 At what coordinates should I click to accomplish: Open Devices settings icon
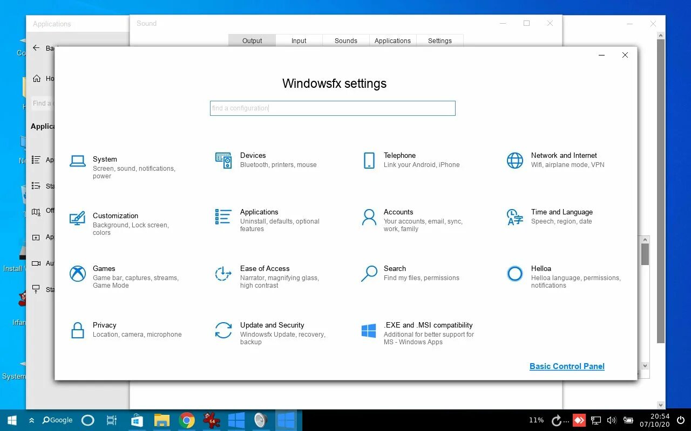coord(223,160)
